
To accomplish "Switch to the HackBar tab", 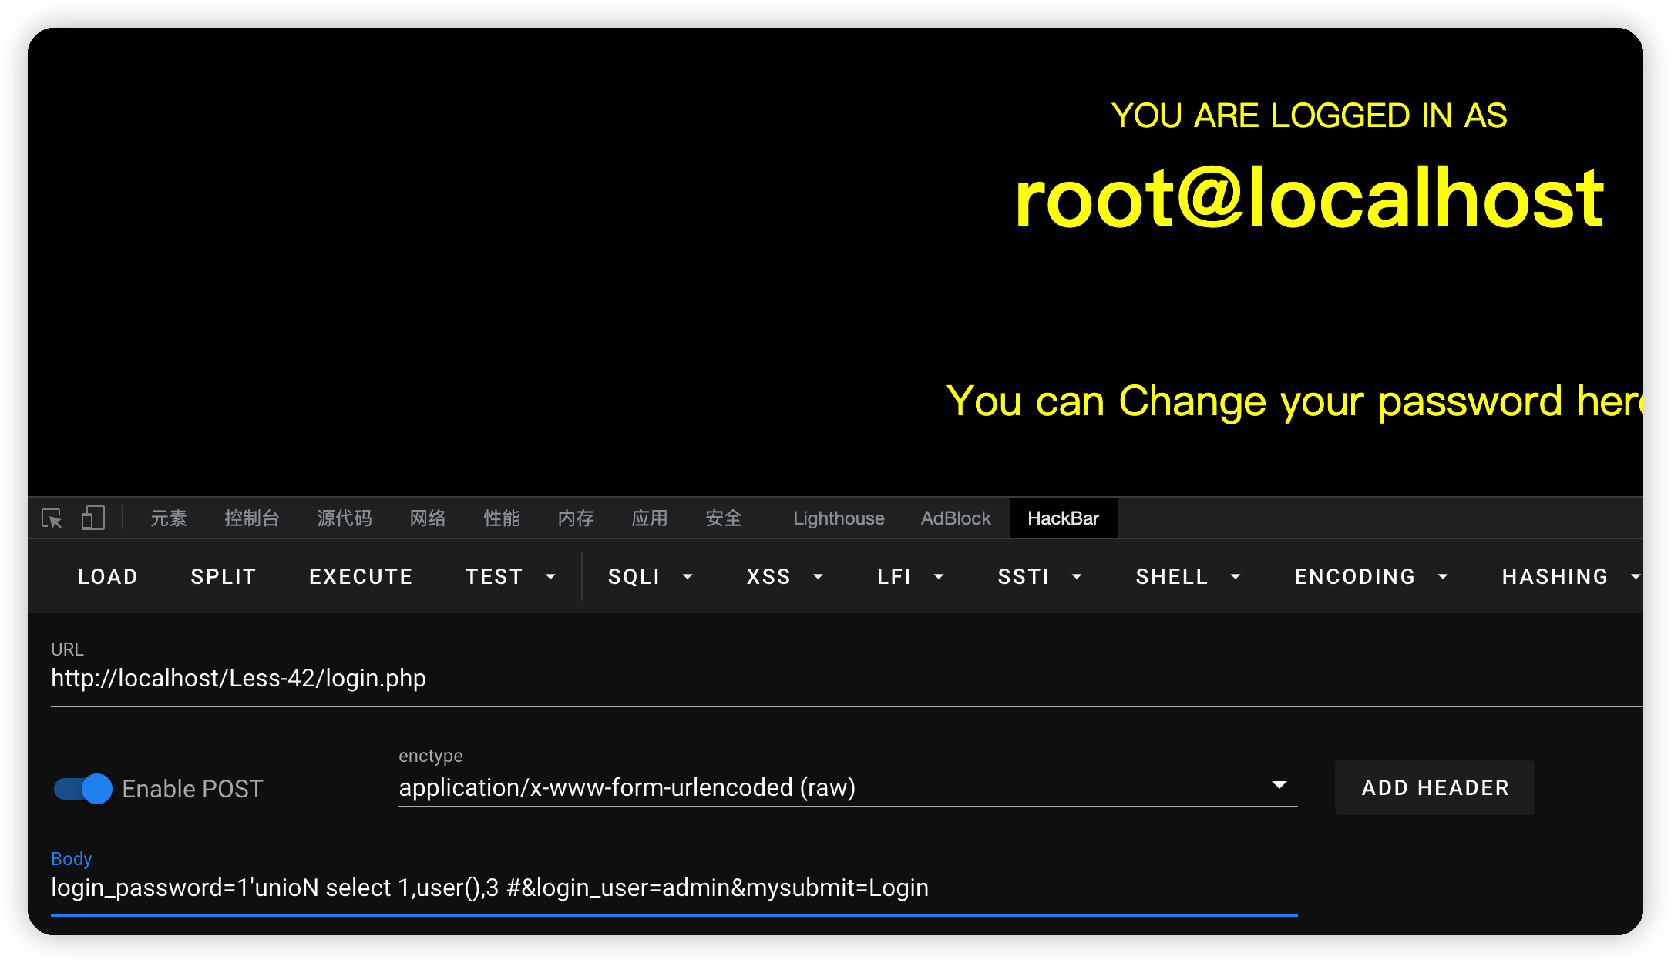I will click(1063, 518).
